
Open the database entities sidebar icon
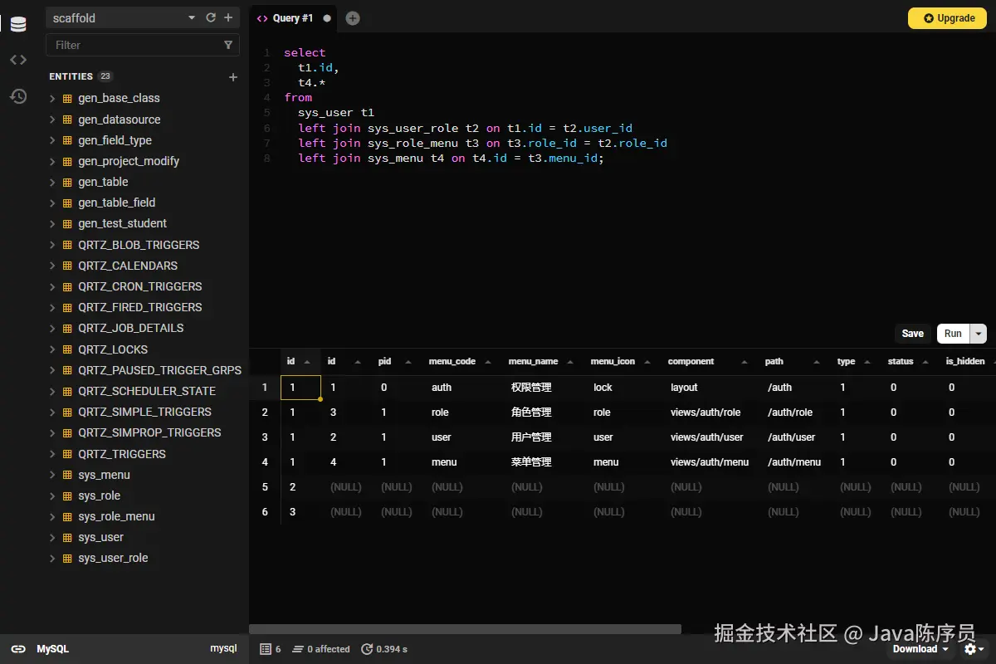click(x=18, y=24)
